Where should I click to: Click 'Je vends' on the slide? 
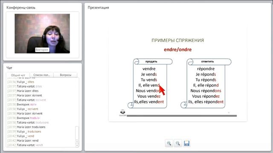(x=149, y=74)
